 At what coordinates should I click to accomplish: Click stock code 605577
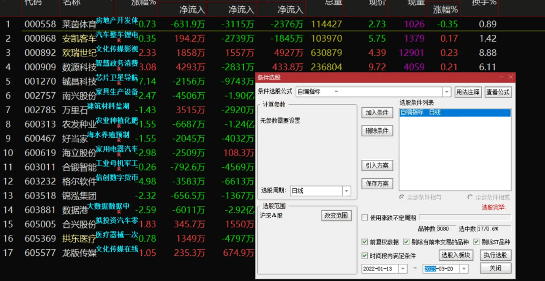40,253
